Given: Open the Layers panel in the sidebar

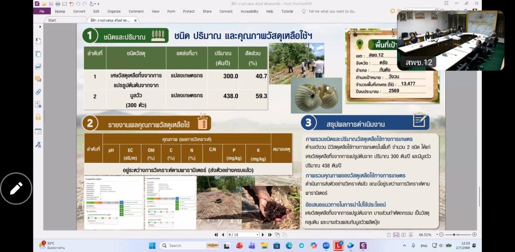Looking at the screenshot, I should pyautogui.click(x=38, y=66).
